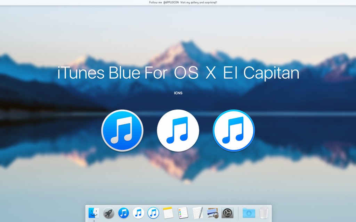Viewport: 356px width, 222px height.
Task: Open System Preferences gear in dock
Action: pos(227,213)
